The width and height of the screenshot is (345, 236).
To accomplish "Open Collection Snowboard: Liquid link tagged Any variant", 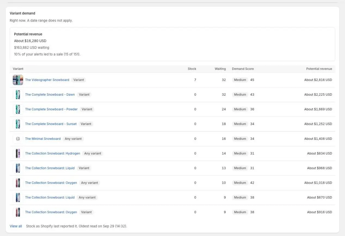I will (x=50, y=198).
